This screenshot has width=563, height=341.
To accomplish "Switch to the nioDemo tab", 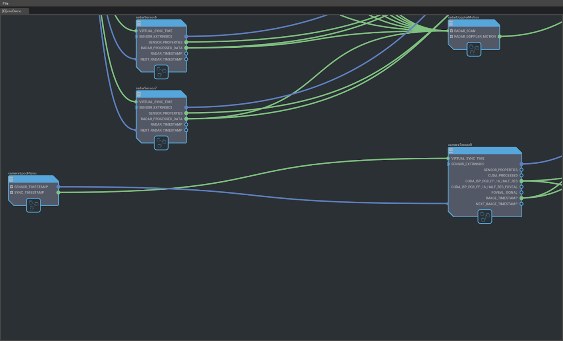I will pyautogui.click(x=16, y=11).
